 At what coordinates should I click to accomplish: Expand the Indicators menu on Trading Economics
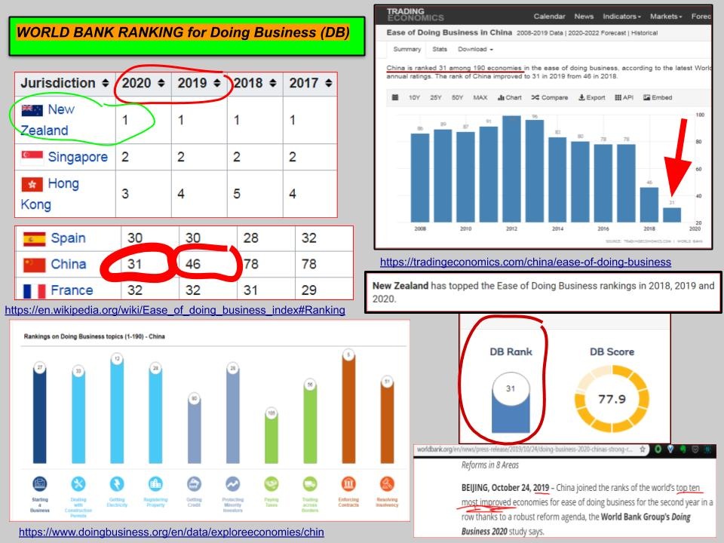[621, 16]
